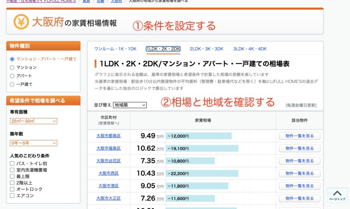
Task: Open the 3LDK・4K・4DK tab
Action: tap(250, 49)
